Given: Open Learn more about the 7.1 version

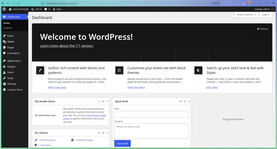Looking at the screenshot, I should (67, 46).
